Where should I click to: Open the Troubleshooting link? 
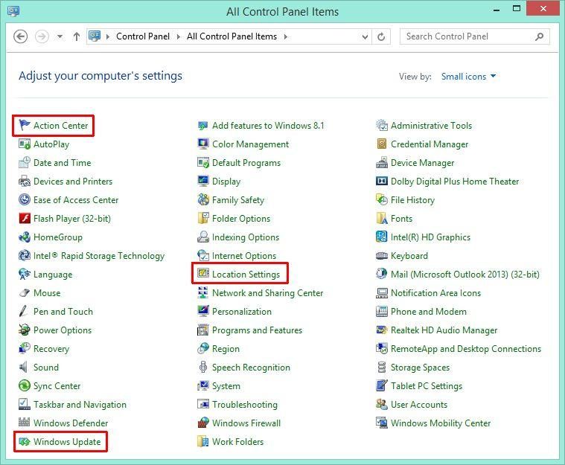pyautogui.click(x=245, y=405)
